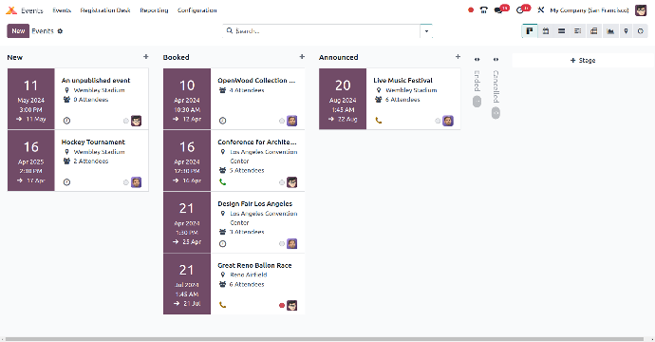Image resolution: width=655 pixels, height=342 pixels.
Task: Click responsible avatar on Hockey Tournament
Action: [x=136, y=182]
